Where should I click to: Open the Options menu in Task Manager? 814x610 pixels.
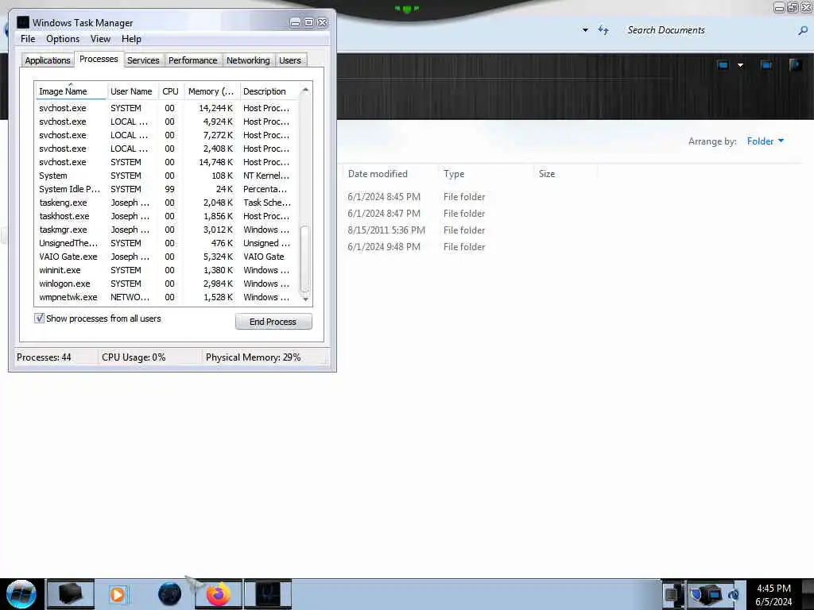pos(62,39)
